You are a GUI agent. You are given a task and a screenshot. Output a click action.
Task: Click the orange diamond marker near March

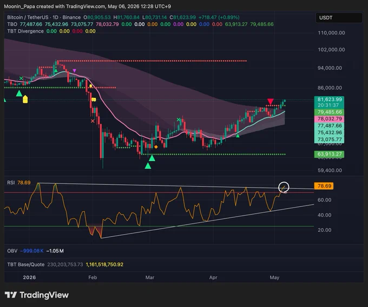point(156,147)
